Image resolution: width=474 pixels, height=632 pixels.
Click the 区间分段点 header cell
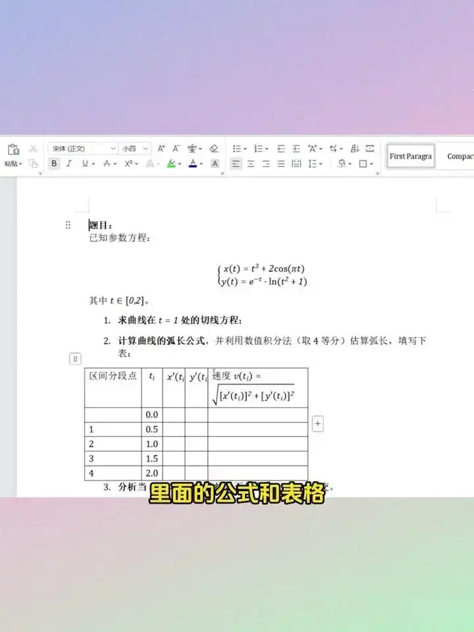(x=113, y=388)
